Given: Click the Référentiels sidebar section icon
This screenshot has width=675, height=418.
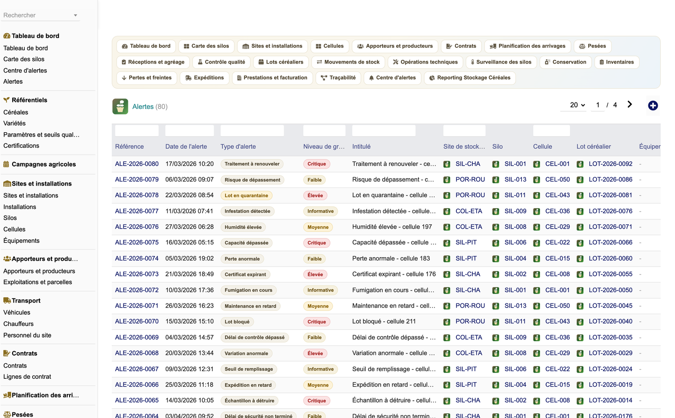Looking at the screenshot, I should coord(7,100).
